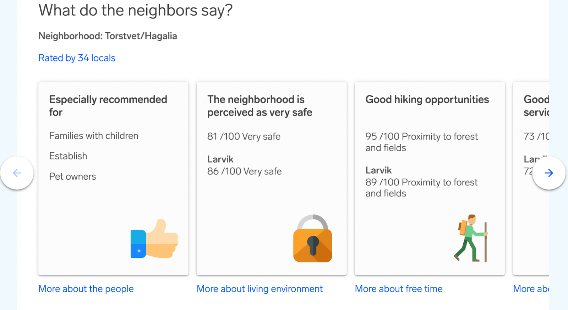
Task: Click "Families with children" text
Action: click(94, 136)
